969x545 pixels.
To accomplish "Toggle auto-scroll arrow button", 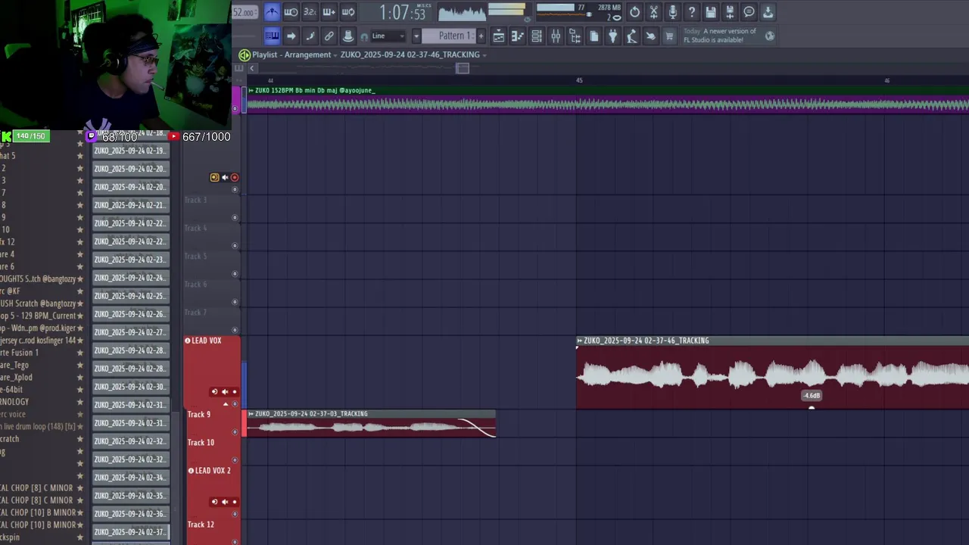I will pos(291,36).
